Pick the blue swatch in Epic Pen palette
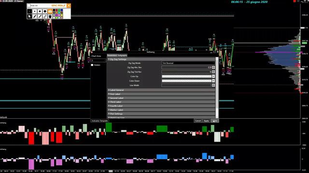309x173 pixels. click(x=62, y=10)
